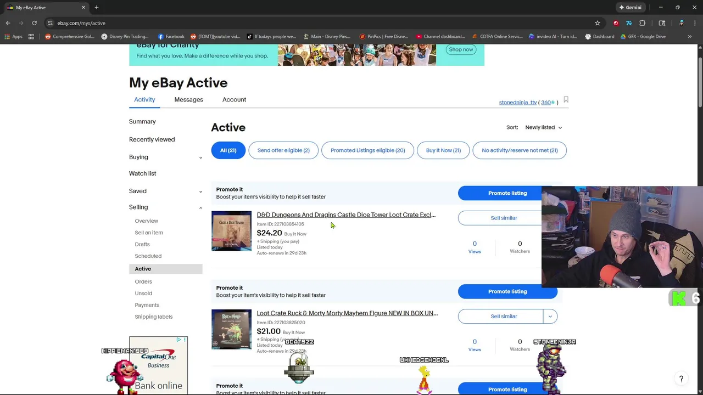Switch to the Messages tab
703x395 pixels.
(188, 100)
